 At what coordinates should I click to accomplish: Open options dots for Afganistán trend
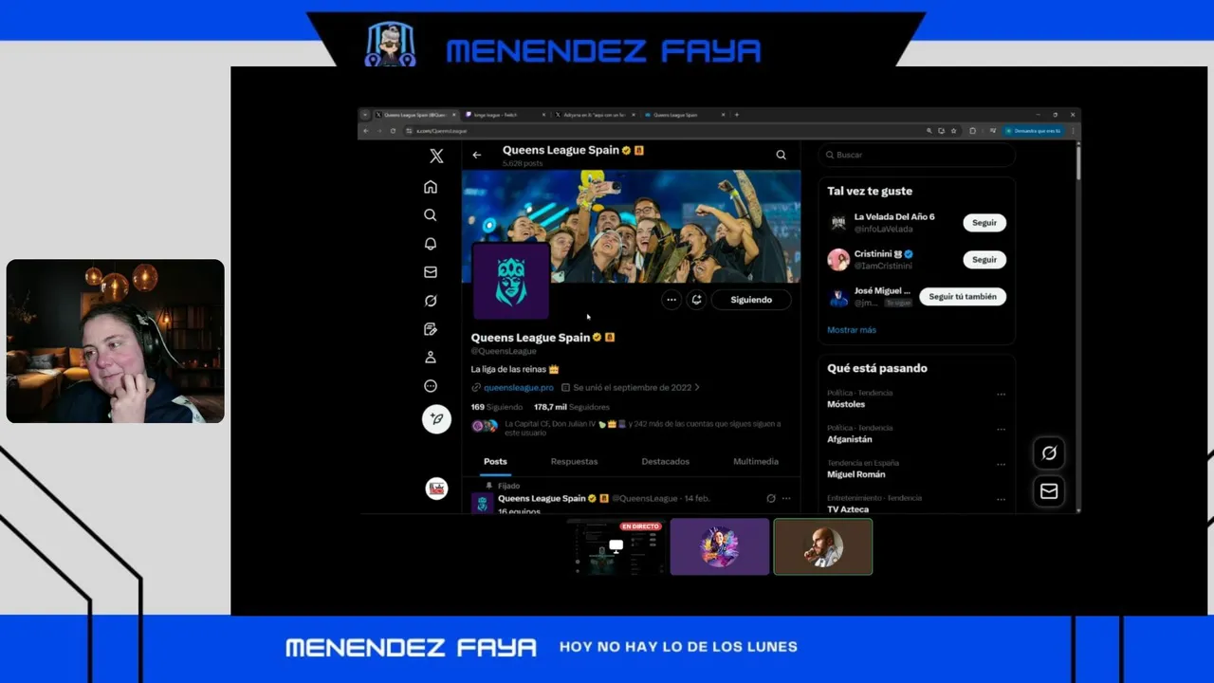click(x=1001, y=430)
